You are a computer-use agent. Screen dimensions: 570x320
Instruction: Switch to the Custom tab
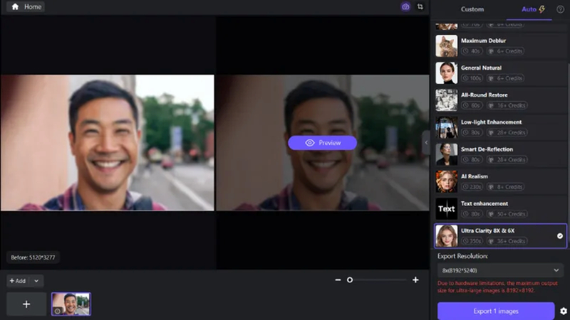tap(472, 9)
